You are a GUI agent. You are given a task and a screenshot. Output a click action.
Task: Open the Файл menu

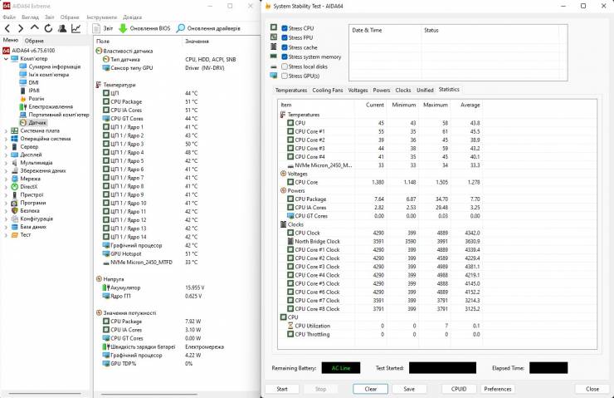9,17
